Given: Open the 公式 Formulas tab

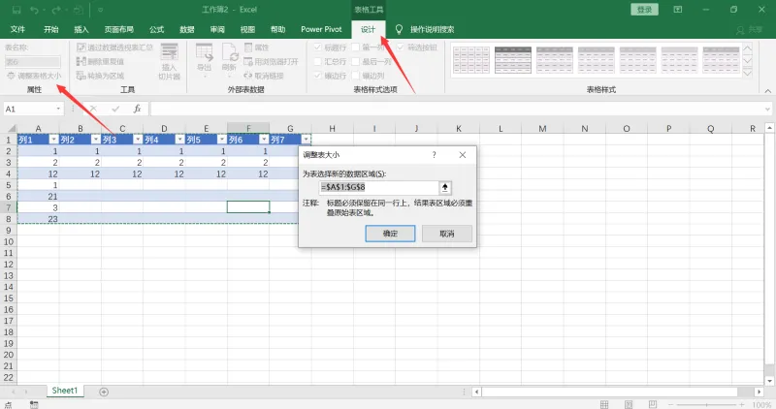Looking at the screenshot, I should (x=157, y=30).
